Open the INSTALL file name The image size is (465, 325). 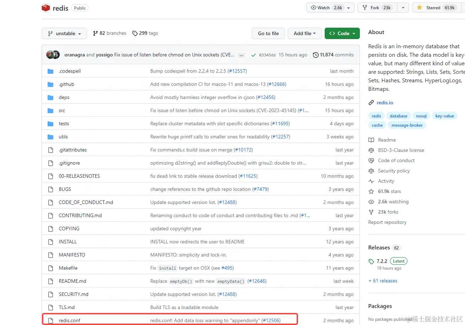(68, 242)
